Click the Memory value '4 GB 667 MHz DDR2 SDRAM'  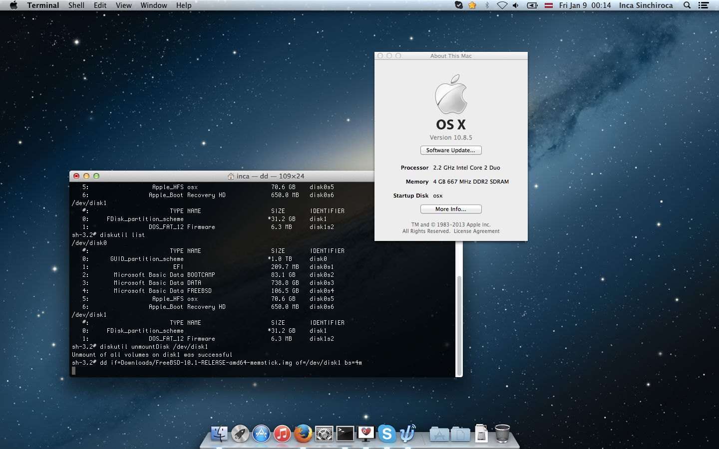[x=471, y=182]
